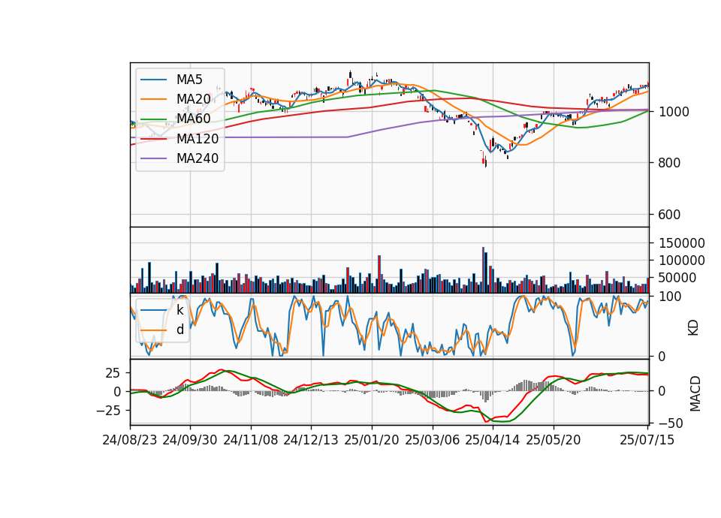
Task: Click the 25/03/06 date label
Action: click(433, 440)
